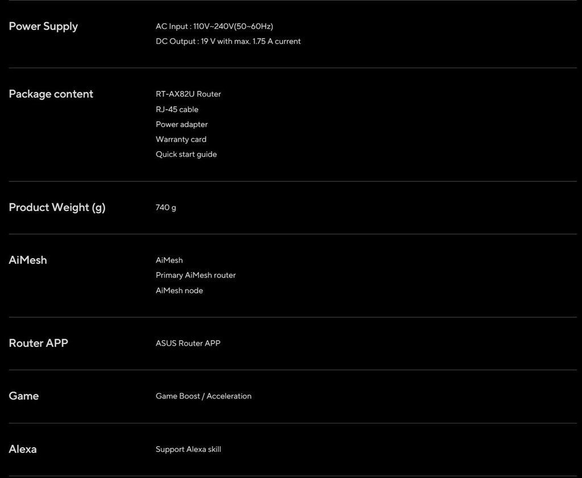This screenshot has height=478, width=582.
Task: Select the AC Input voltage text
Action: pyautogui.click(x=214, y=26)
